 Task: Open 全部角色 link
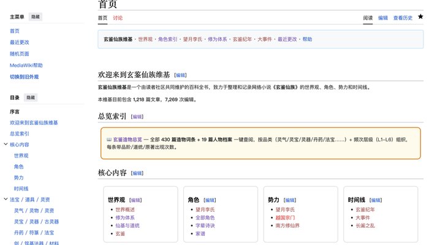[205, 217]
